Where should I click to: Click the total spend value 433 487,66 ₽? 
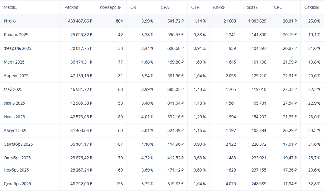[x=80, y=21]
